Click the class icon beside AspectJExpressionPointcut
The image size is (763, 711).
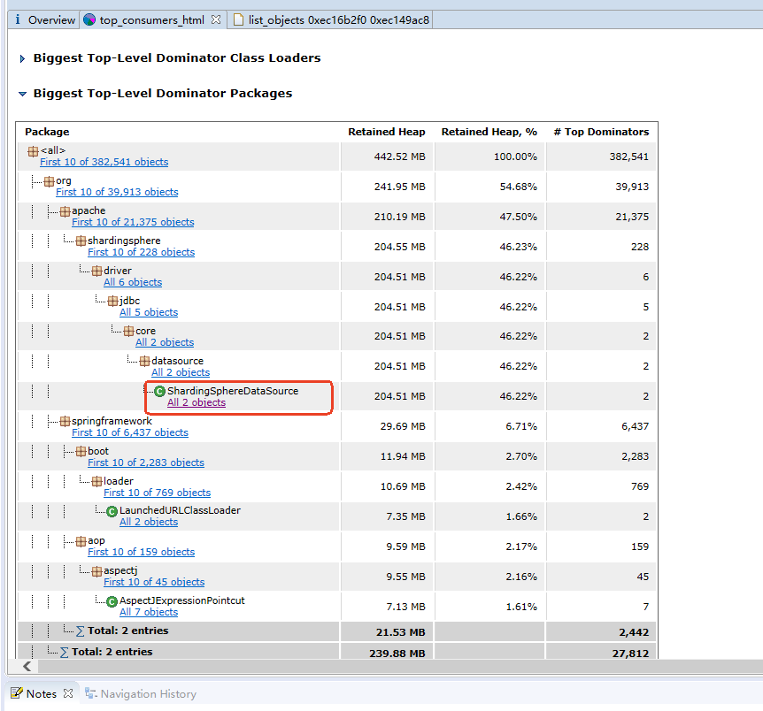[112, 601]
